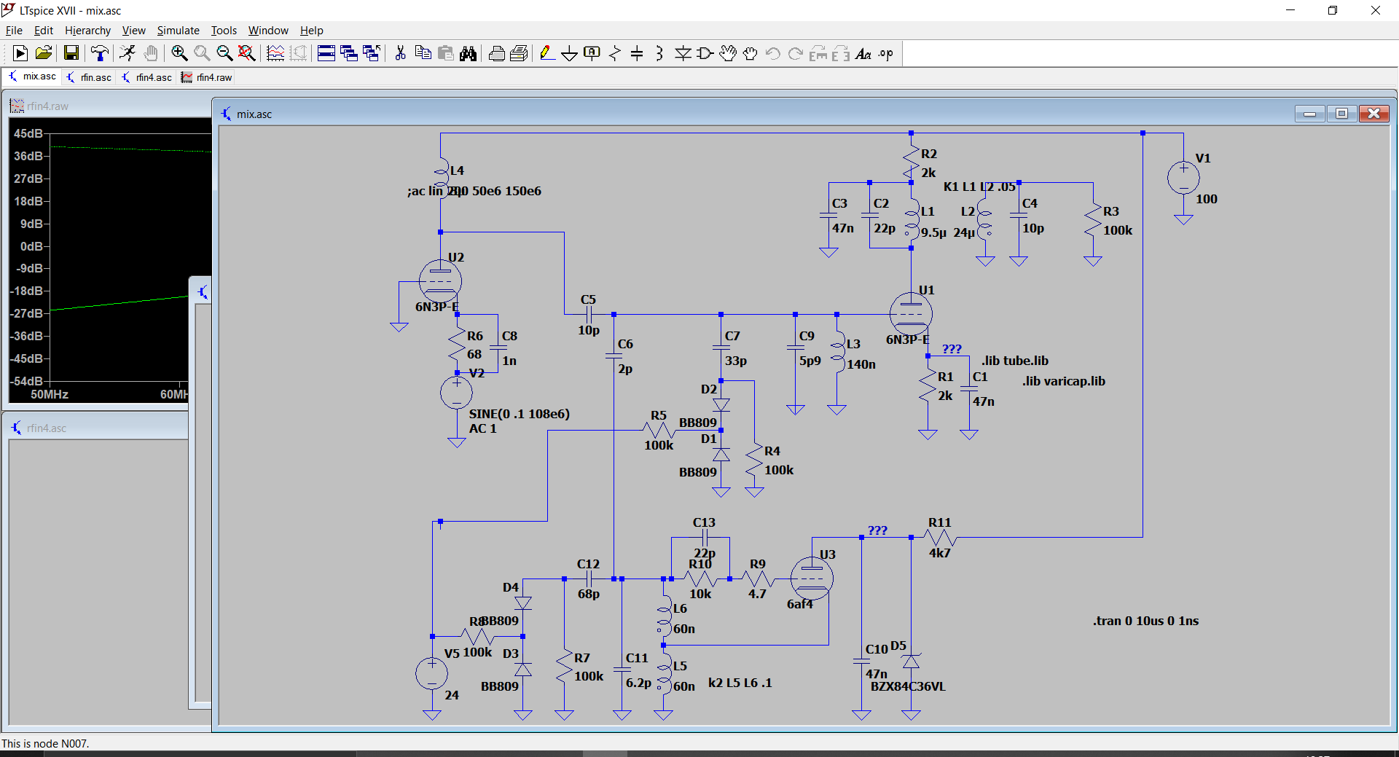Open the Tools menu
The width and height of the screenshot is (1399, 757).
click(x=224, y=31)
